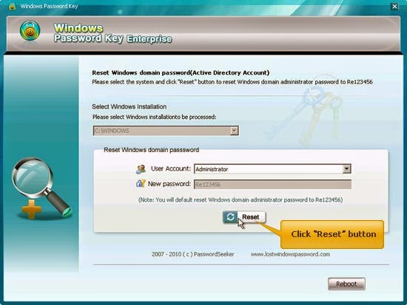Click the 'Select Windows Installation' label
Screen dimensions: 407x305
(x=129, y=107)
